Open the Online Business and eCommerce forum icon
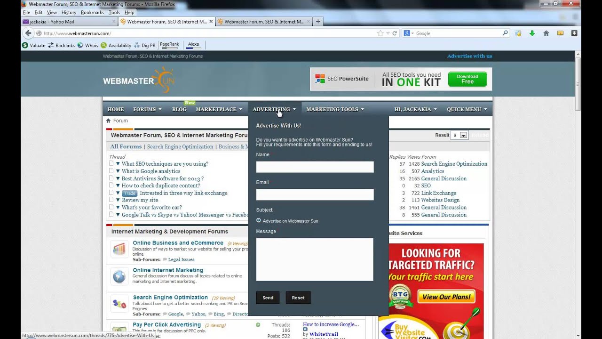Image resolution: width=602 pixels, height=339 pixels. (119, 249)
